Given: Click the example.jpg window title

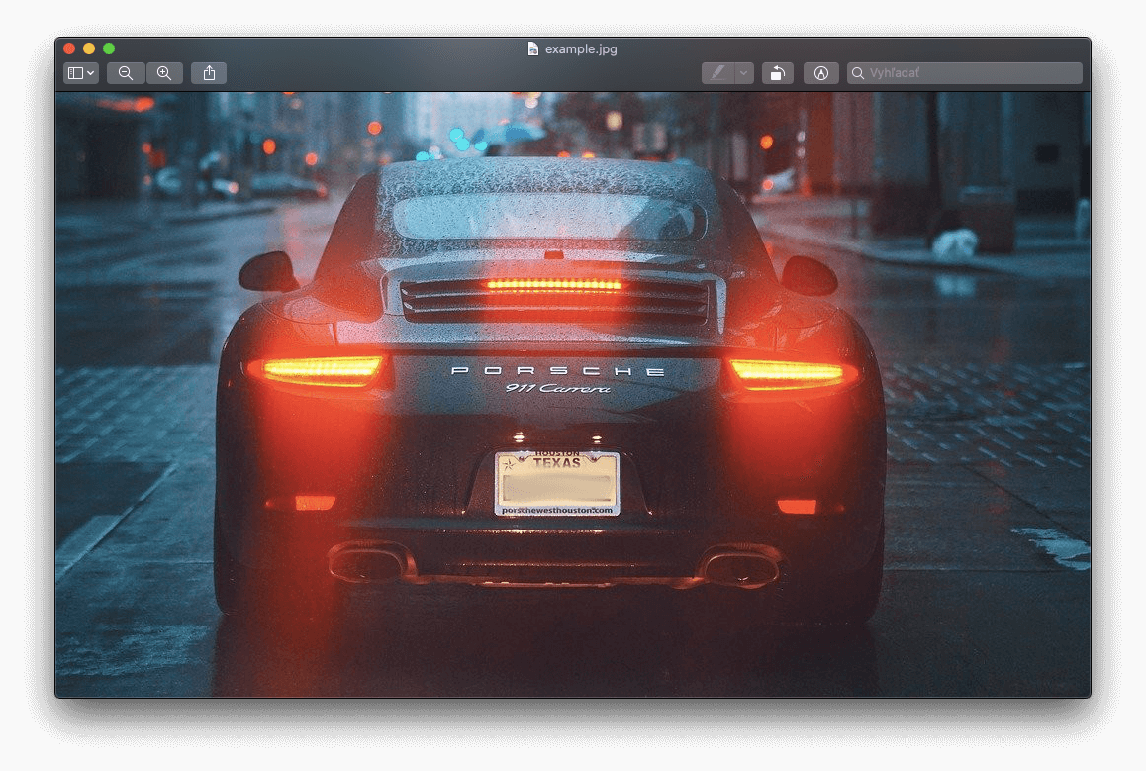Looking at the screenshot, I should (581, 48).
